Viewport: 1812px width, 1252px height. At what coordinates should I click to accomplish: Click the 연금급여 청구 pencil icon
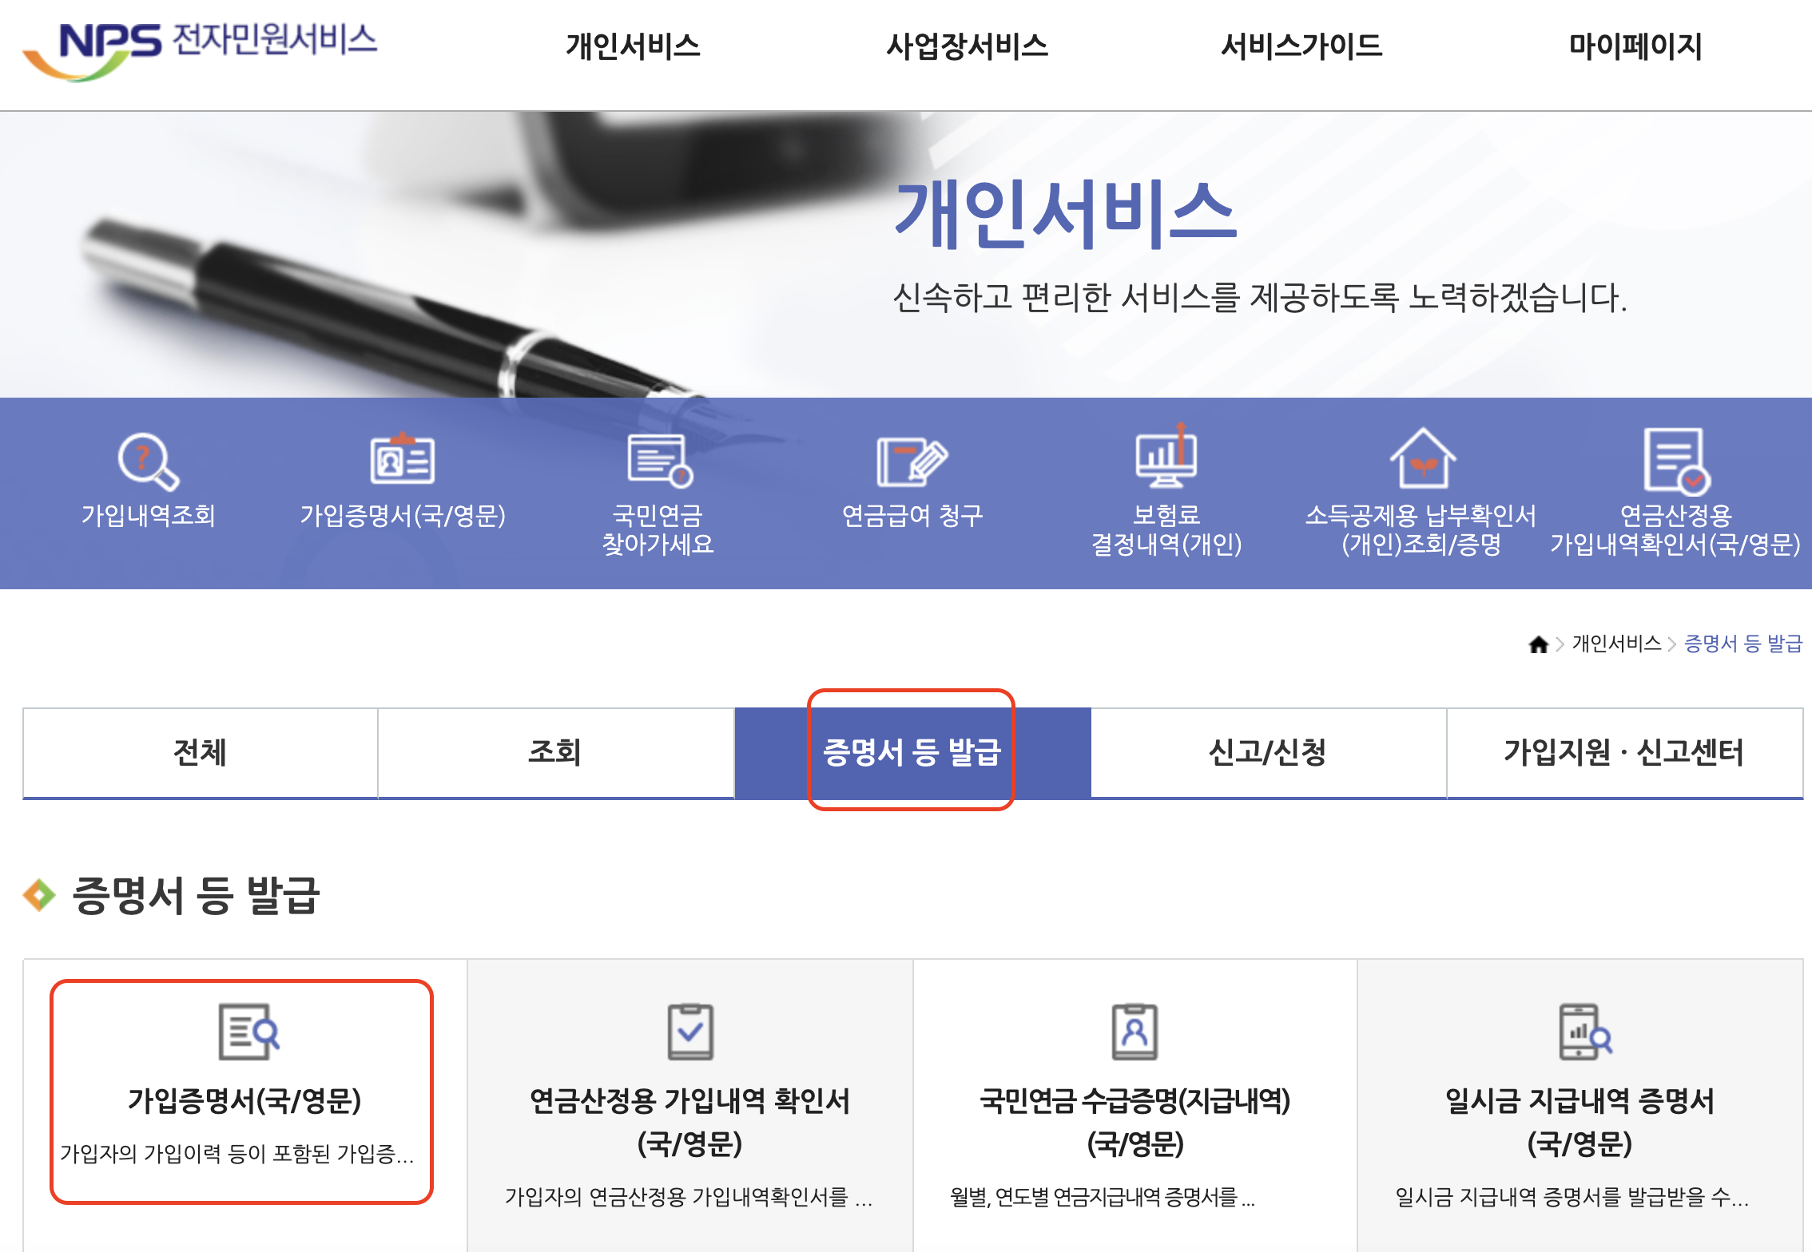pos(912,461)
